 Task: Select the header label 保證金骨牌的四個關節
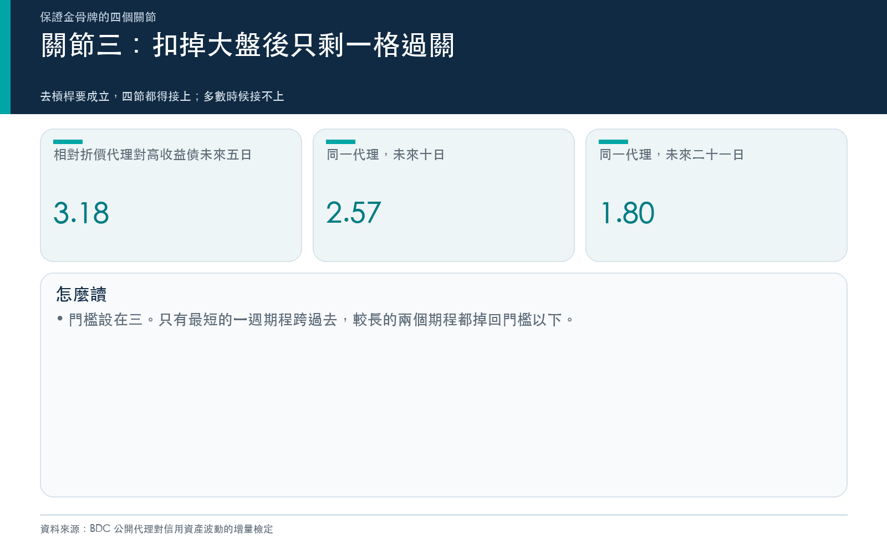(98, 17)
